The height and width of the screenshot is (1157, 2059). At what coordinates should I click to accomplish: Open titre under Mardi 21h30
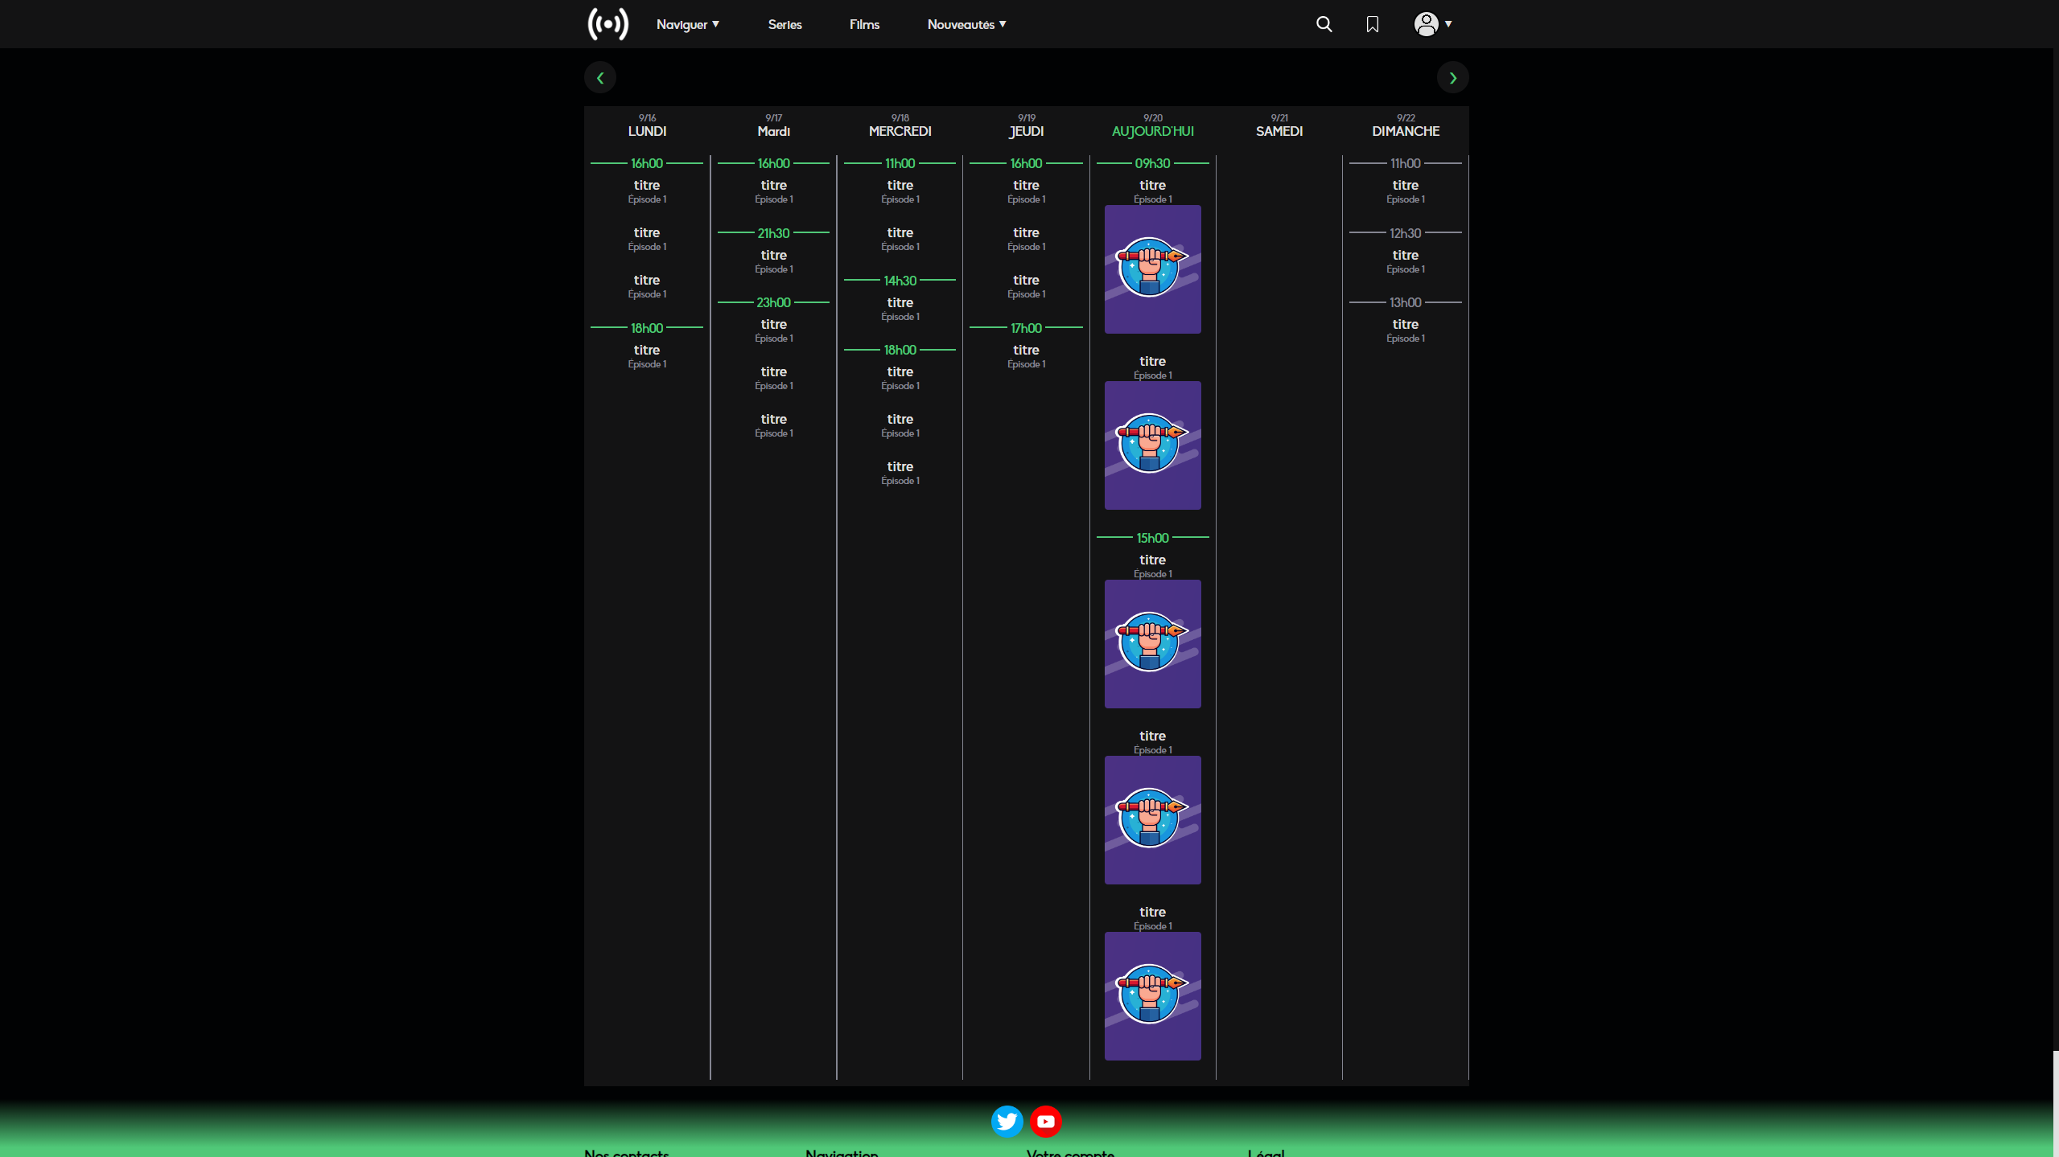pyautogui.click(x=773, y=256)
